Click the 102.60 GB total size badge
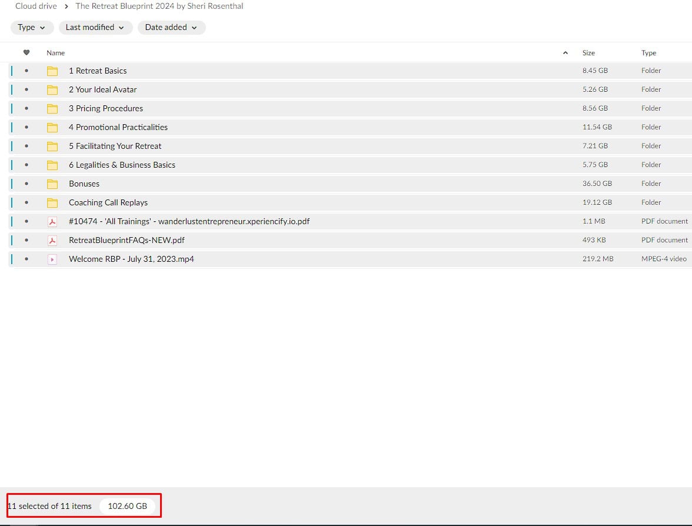The image size is (692, 526). tap(128, 507)
